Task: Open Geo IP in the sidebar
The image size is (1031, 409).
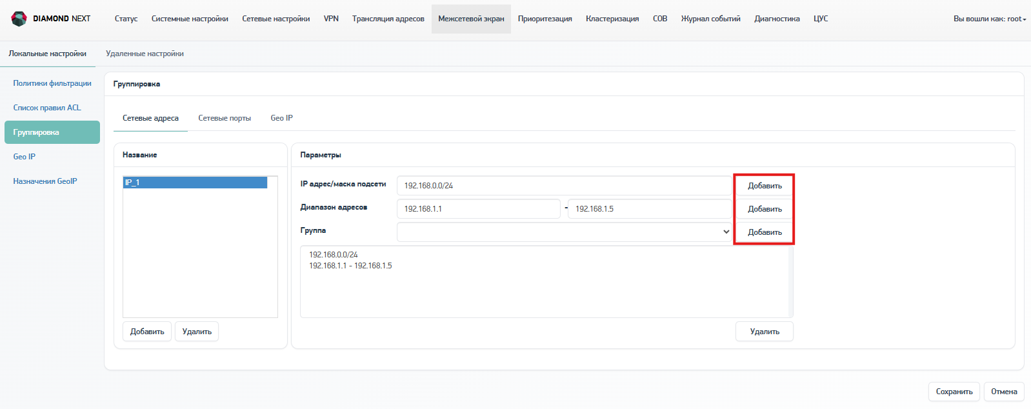Action: coord(25,157)
